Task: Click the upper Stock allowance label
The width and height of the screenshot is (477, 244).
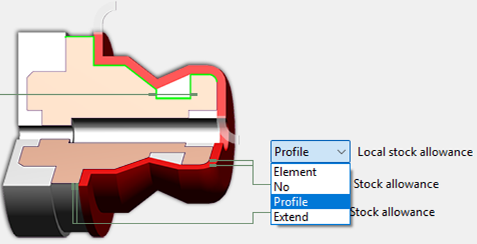Action: click(x=396, y=184)
